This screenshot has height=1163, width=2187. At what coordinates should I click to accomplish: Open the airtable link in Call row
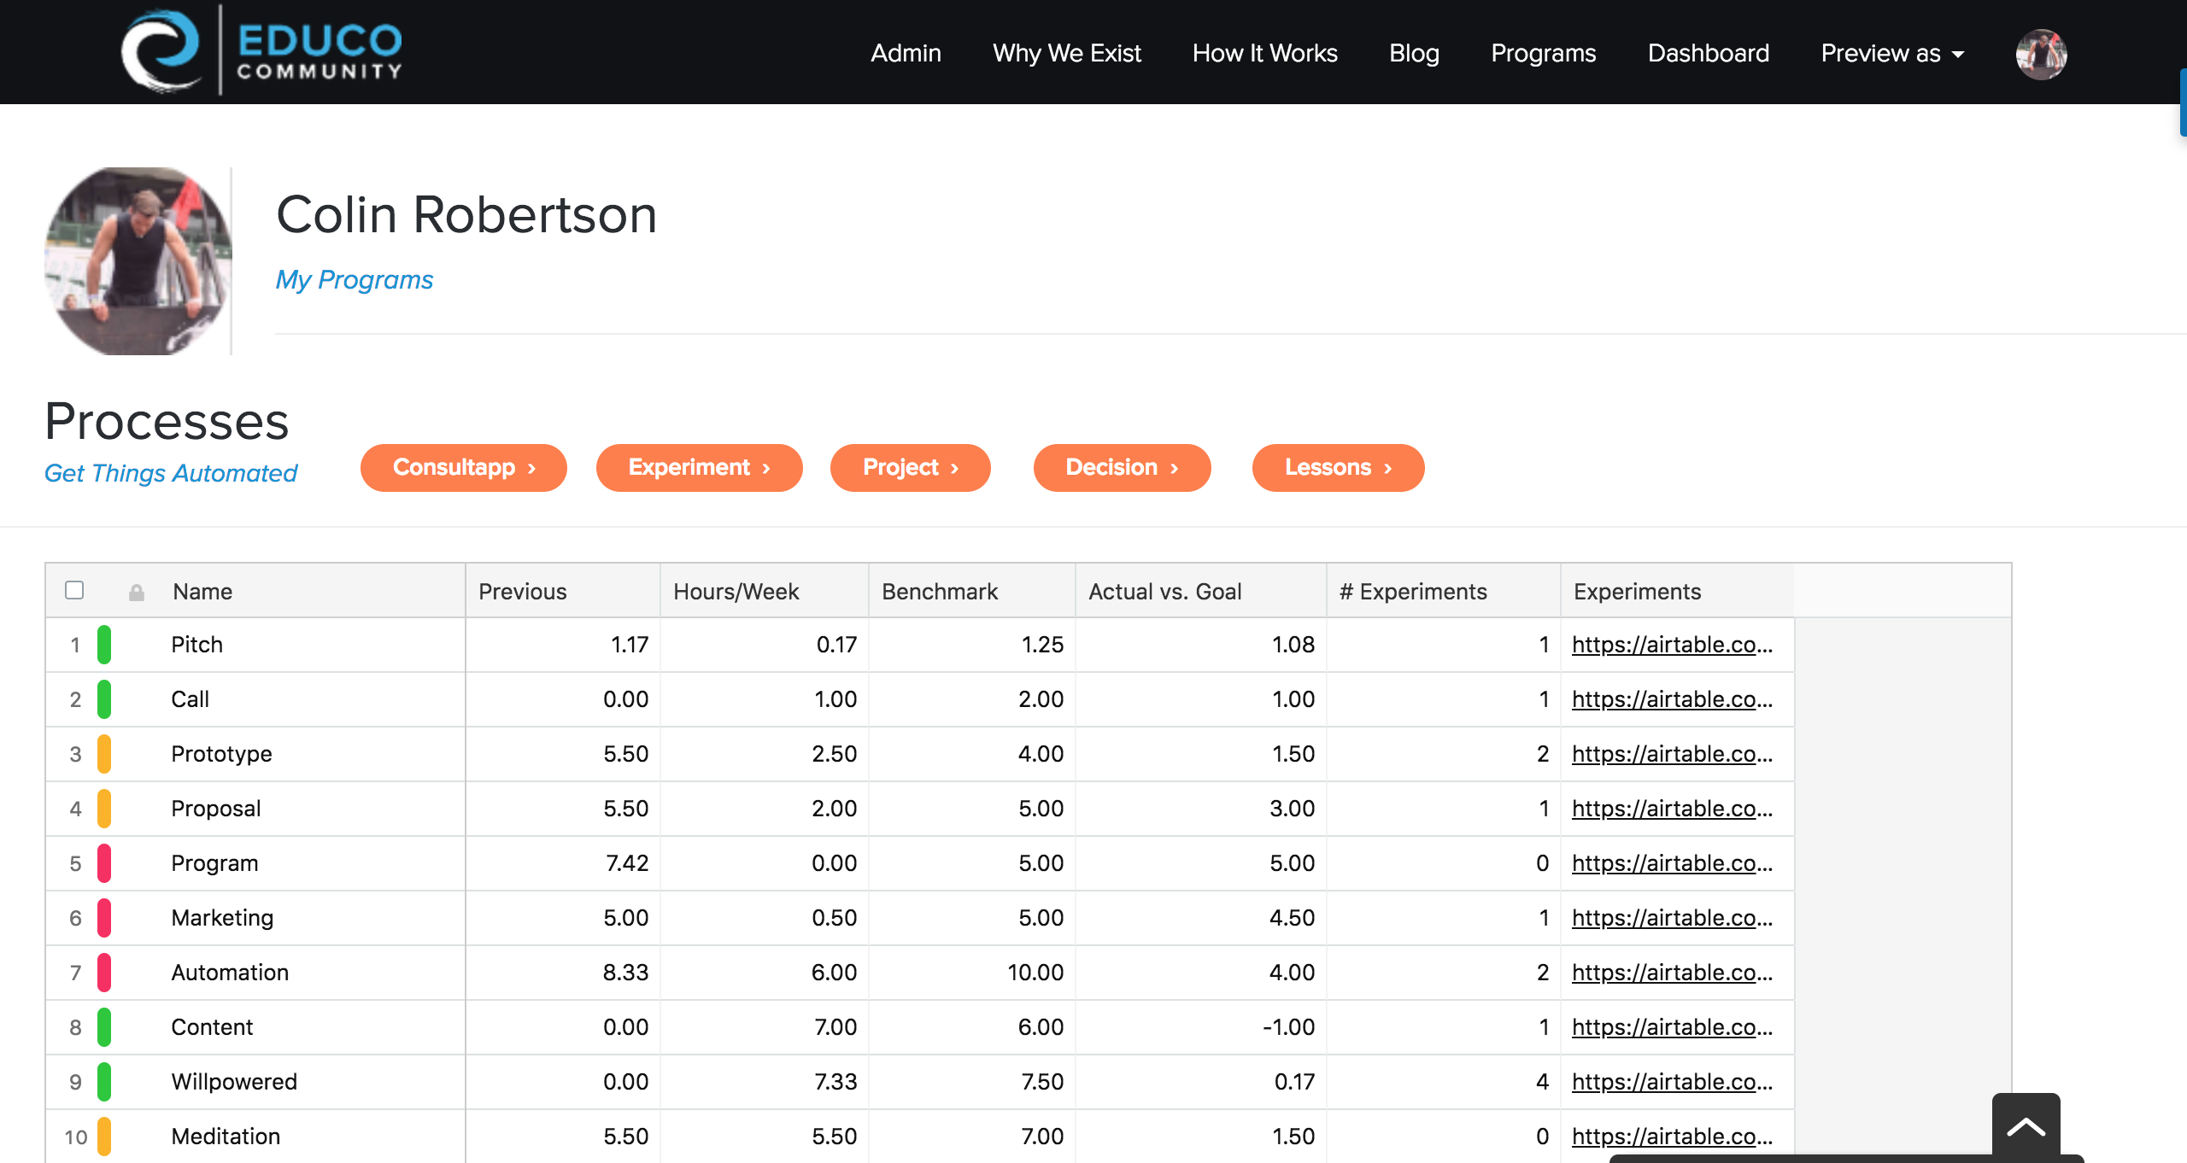point(1672,699)
